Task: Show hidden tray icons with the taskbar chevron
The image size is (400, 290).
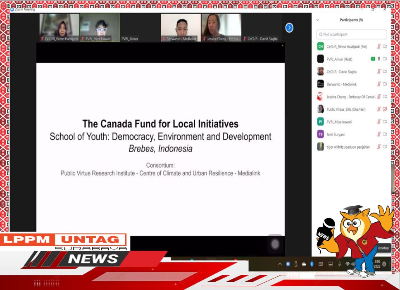Action: click(x=280, y=264)
